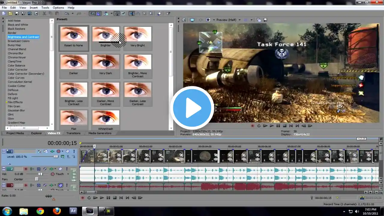Arm audio track 2 for recording
384x216 pixels.
(25, 169)
